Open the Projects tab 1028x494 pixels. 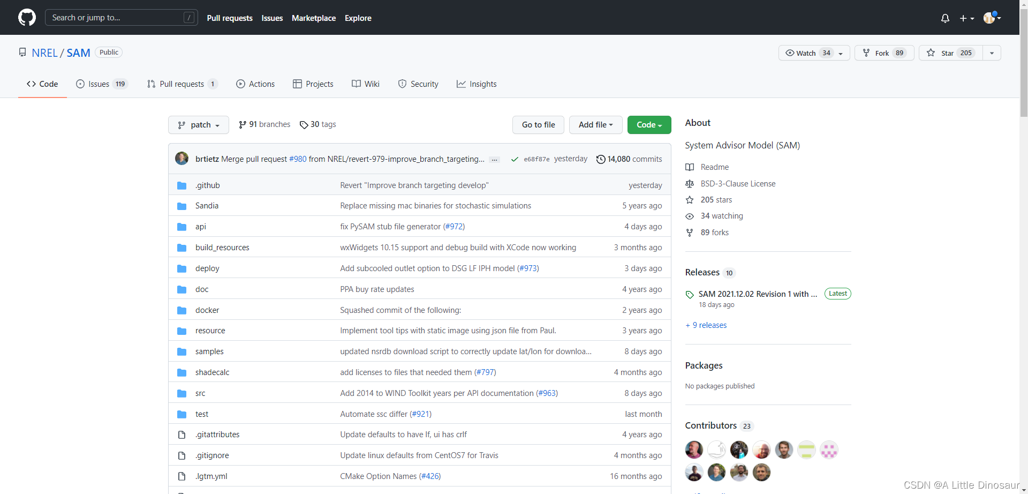pos(313,84)
